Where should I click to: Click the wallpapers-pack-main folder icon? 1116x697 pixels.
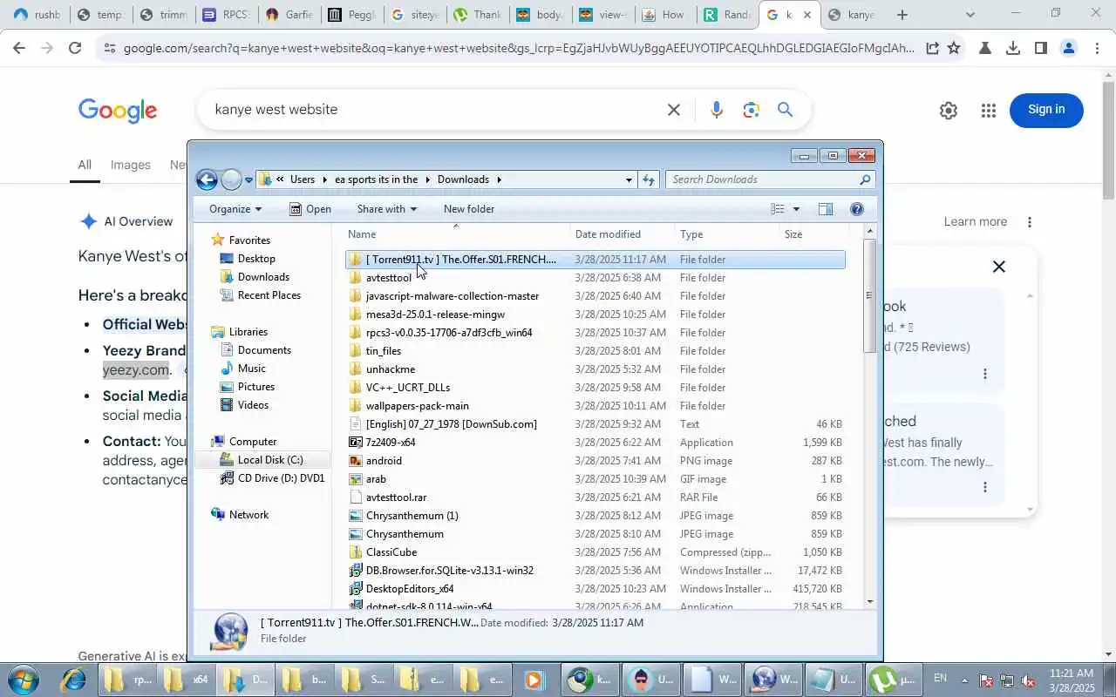coord(355,406)
